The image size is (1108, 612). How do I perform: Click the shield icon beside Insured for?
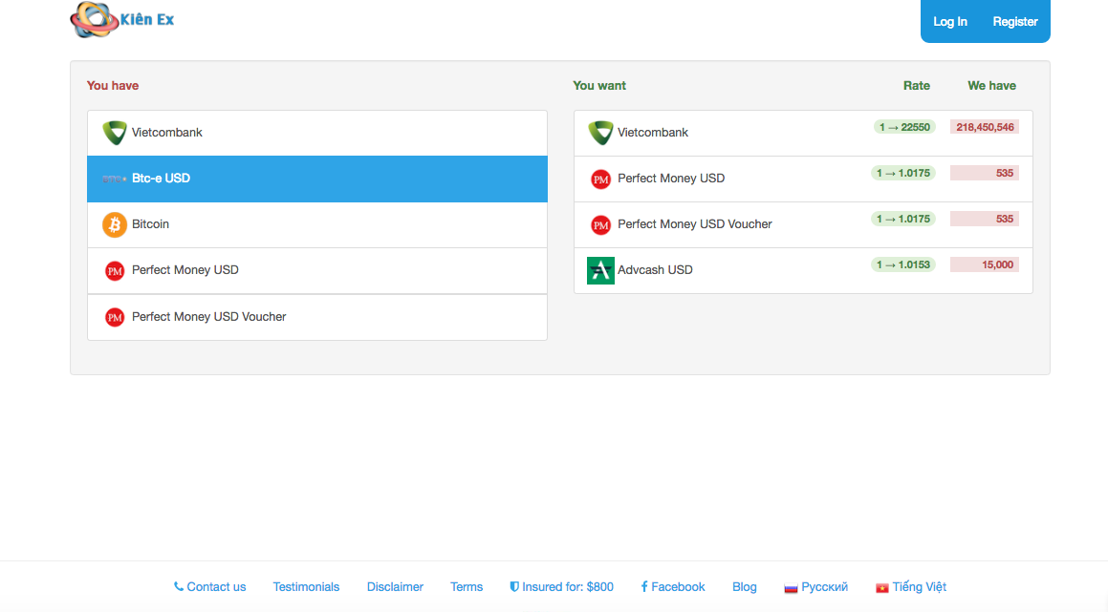(514, 586)
